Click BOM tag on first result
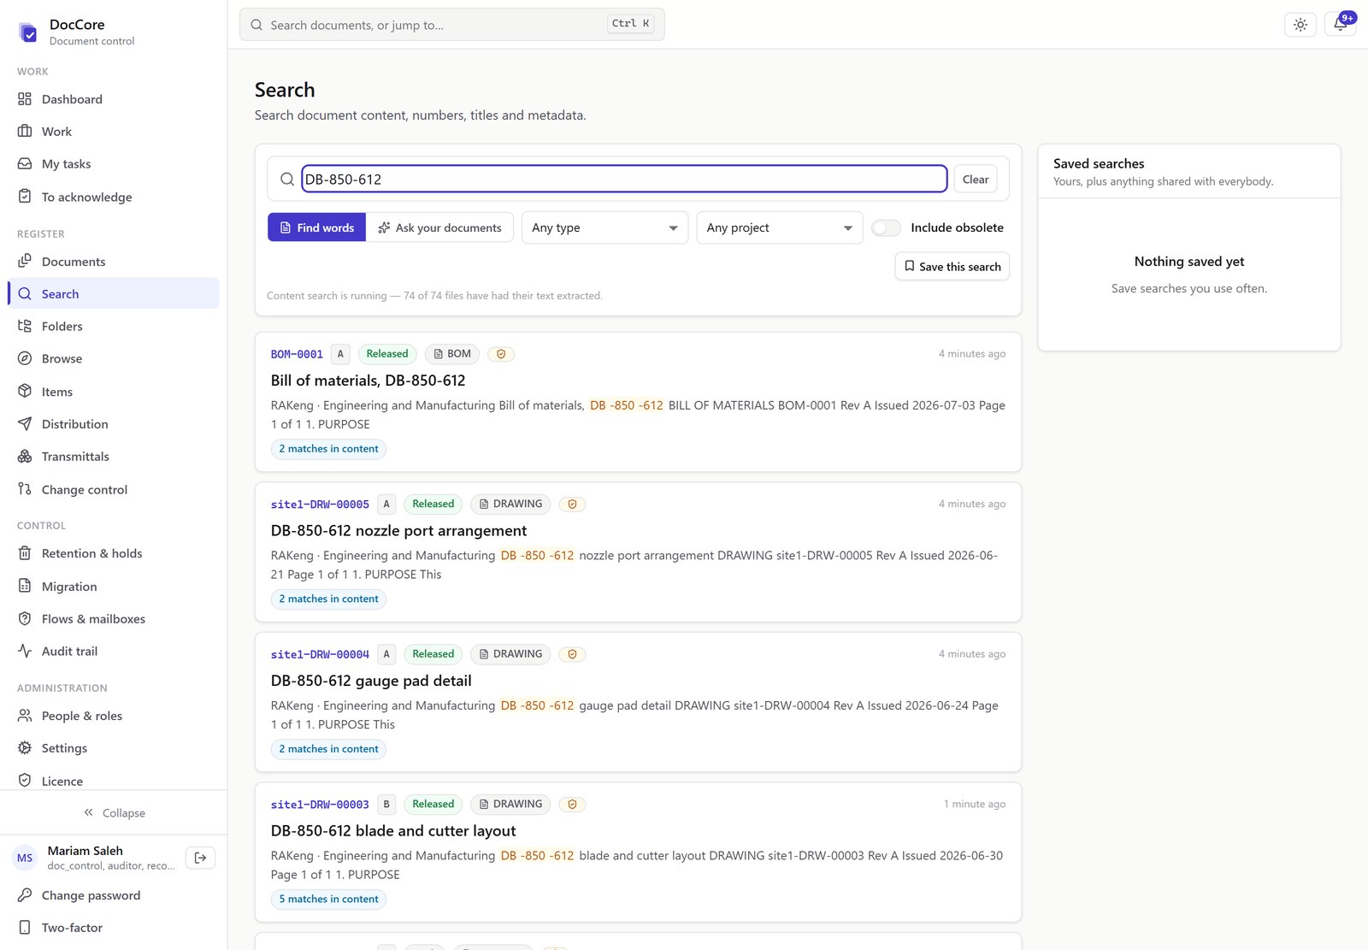This screenshot has height=950, width=1368. click(451, 354)
